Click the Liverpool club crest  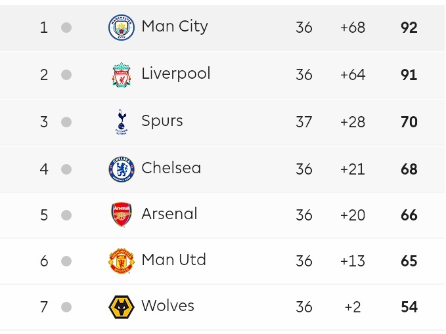121,75
